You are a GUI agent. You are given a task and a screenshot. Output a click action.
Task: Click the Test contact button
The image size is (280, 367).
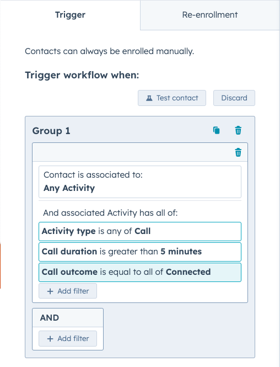(x=172, y=98)
